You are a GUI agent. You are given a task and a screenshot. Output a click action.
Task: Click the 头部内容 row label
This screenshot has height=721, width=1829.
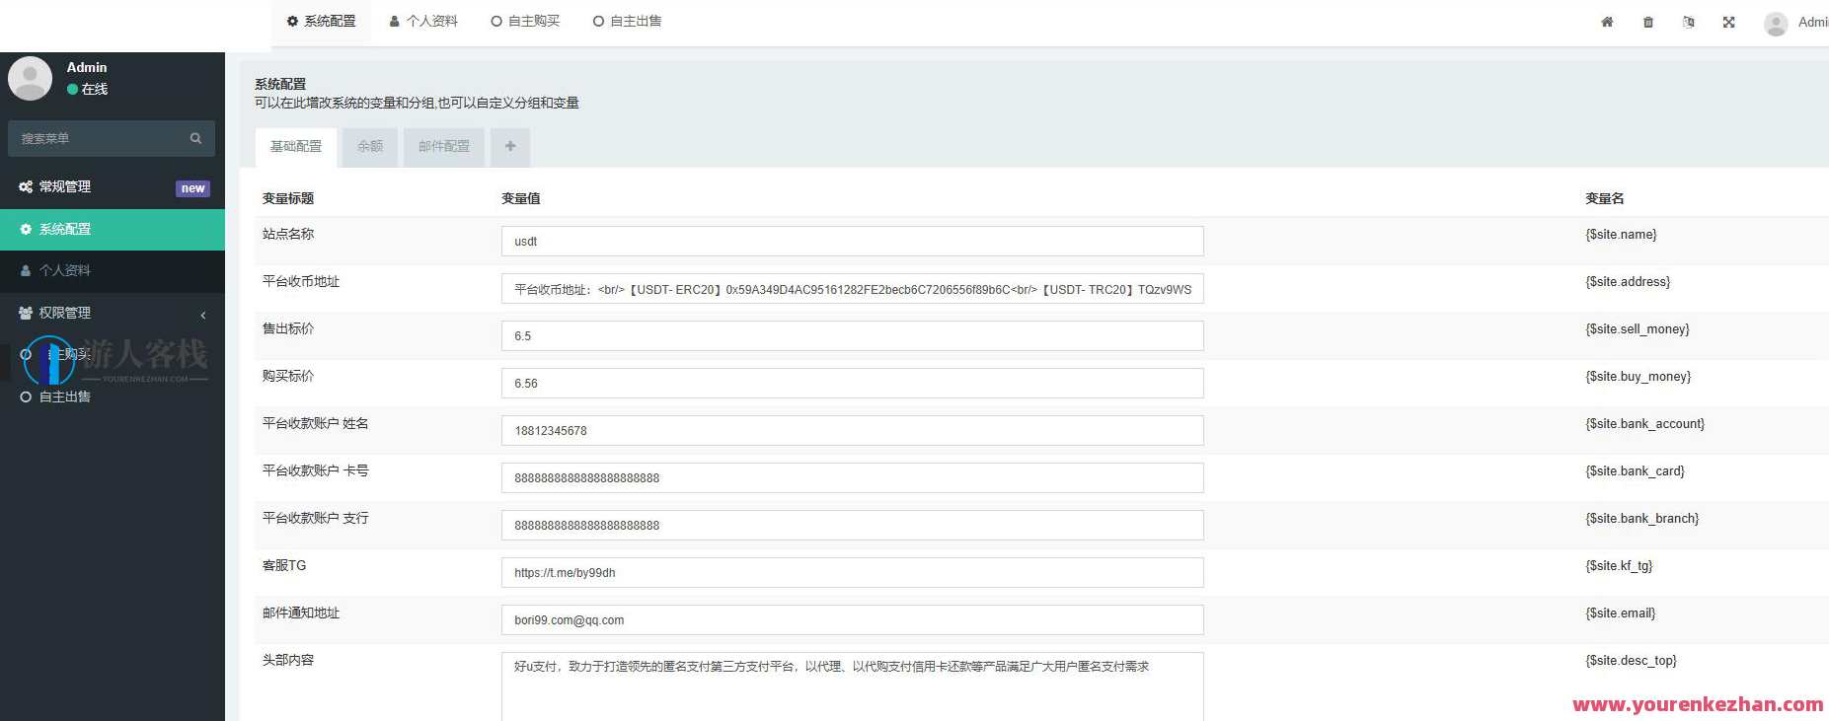point(288,660)
